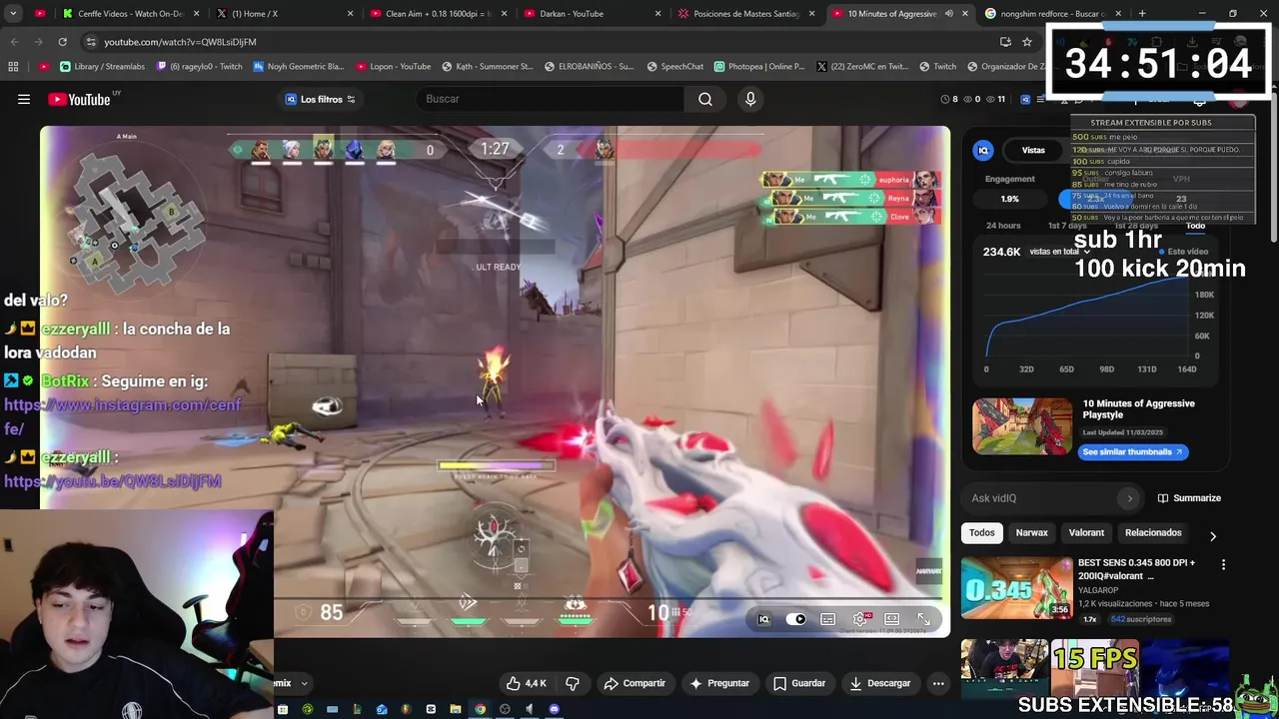The image size is (1279, 719).
Task: Select the Todos filter chip
Action: [982, 533]
